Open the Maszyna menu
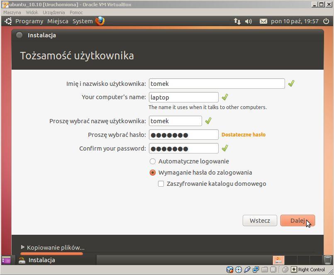This screenshot has width=334, height=275. pyautogui.click(x=12, y=12)
